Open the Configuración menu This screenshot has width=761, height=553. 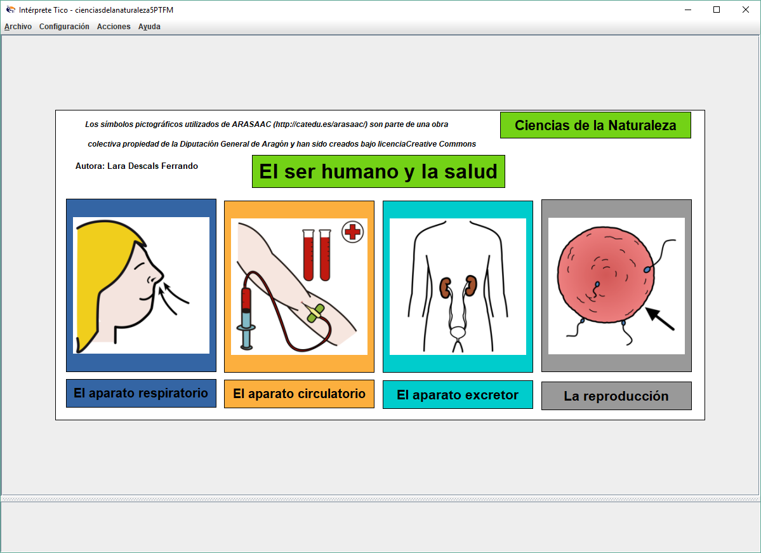pos(64,27)
